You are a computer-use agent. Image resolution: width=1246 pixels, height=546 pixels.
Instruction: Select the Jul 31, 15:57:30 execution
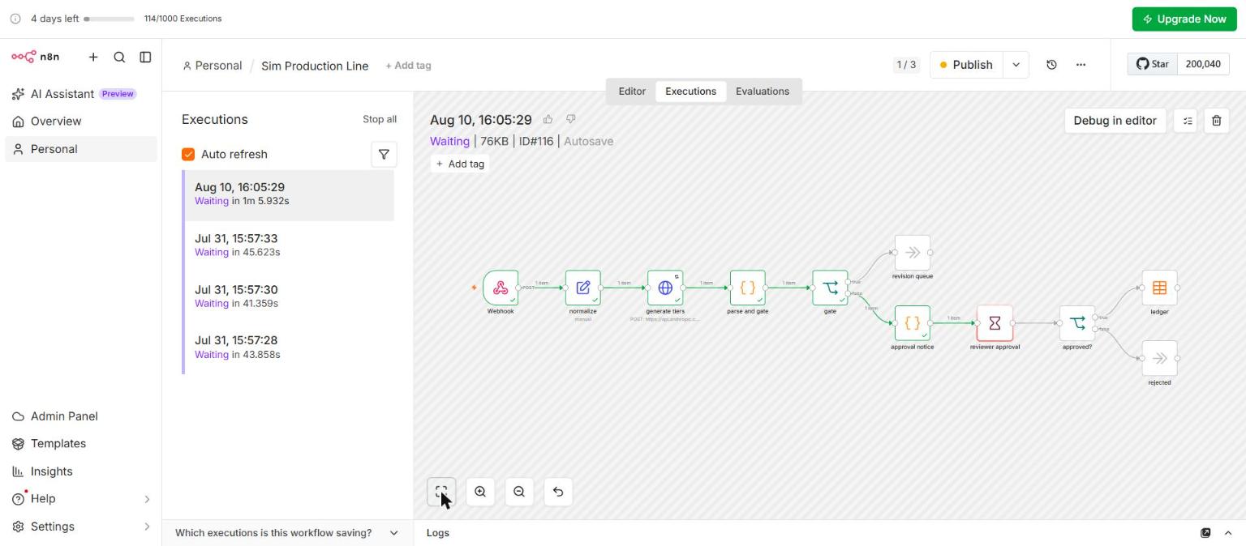289,296
